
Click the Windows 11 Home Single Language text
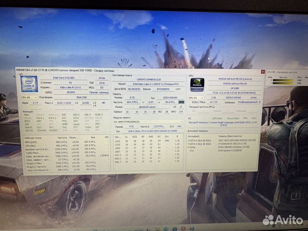[x=224, y=123]
